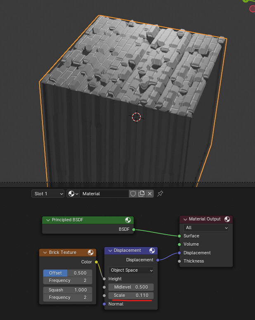Collapse the Displacement node
Screen dimensions: 255x320
(x=110, y=251)
